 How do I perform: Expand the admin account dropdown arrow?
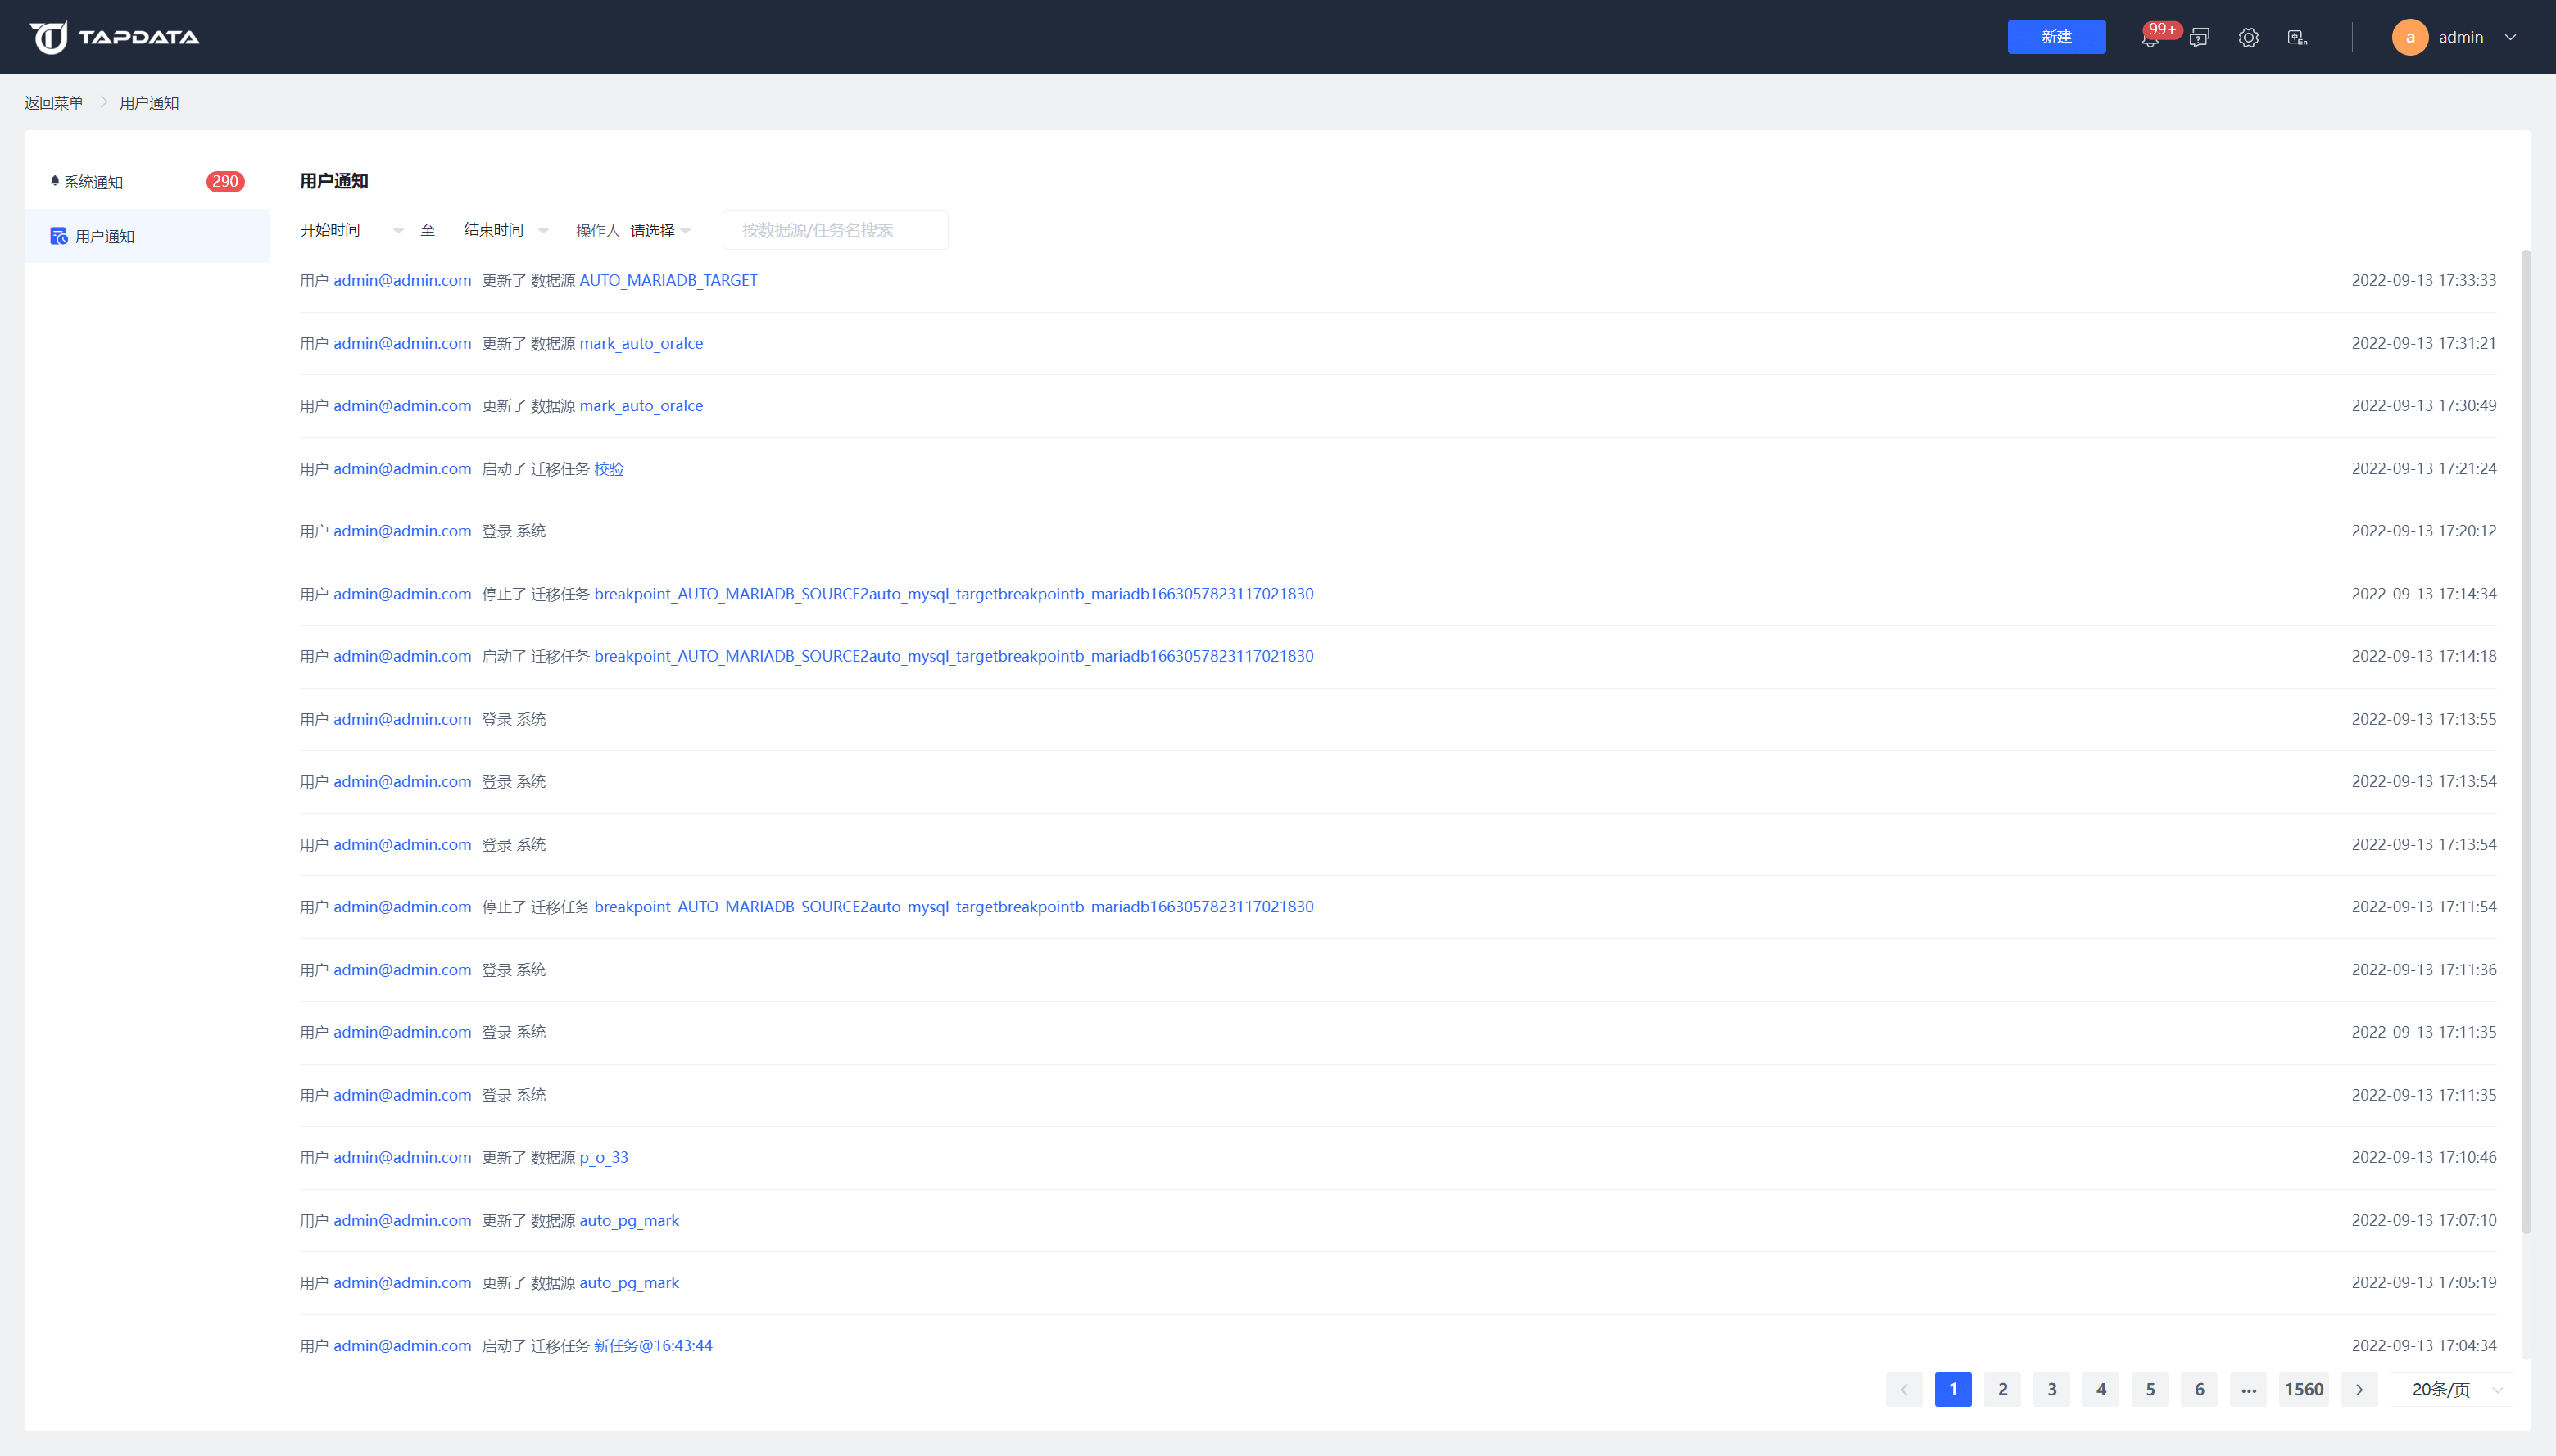(x=2509, y=37)
